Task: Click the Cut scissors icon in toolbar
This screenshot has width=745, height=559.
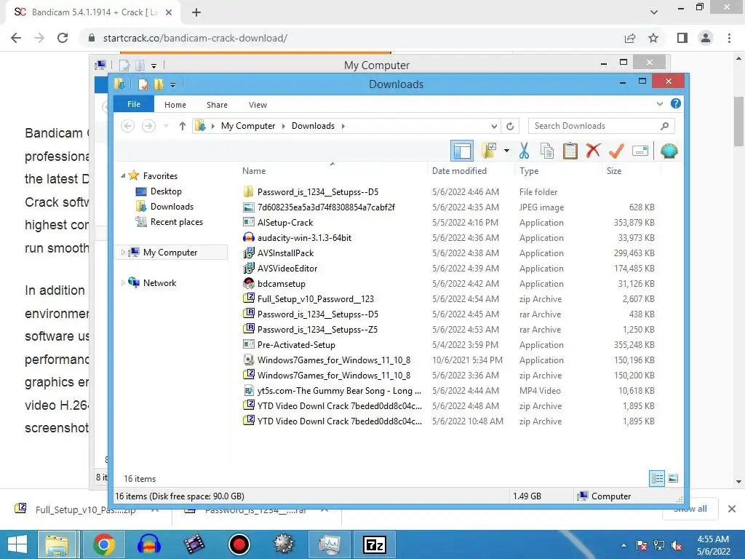Action: tap(524, 151)
